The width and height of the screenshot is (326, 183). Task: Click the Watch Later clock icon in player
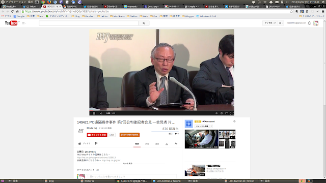point(216,113)
